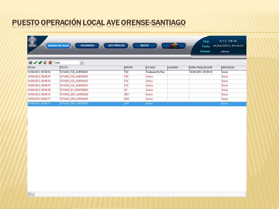
Task: Open the HISTÓRICOS section
Action: (116, 46)
